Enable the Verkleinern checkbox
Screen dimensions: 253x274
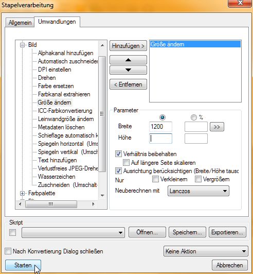coord(155,179)
